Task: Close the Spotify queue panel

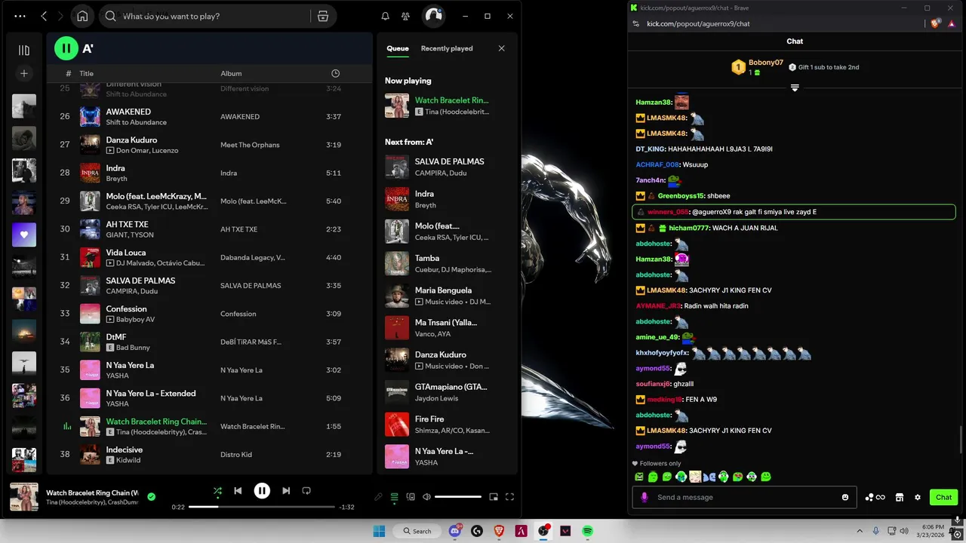Action: 501,48
